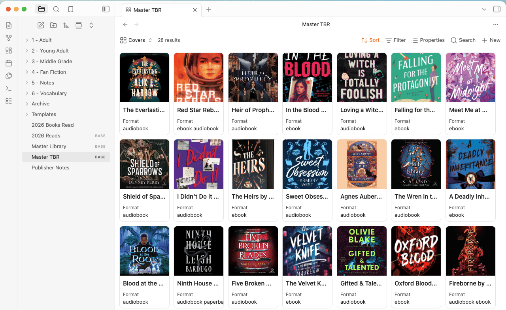The image size is (506, 310).
Task: Change the file explorer sort order
Action: pos(66,25)
